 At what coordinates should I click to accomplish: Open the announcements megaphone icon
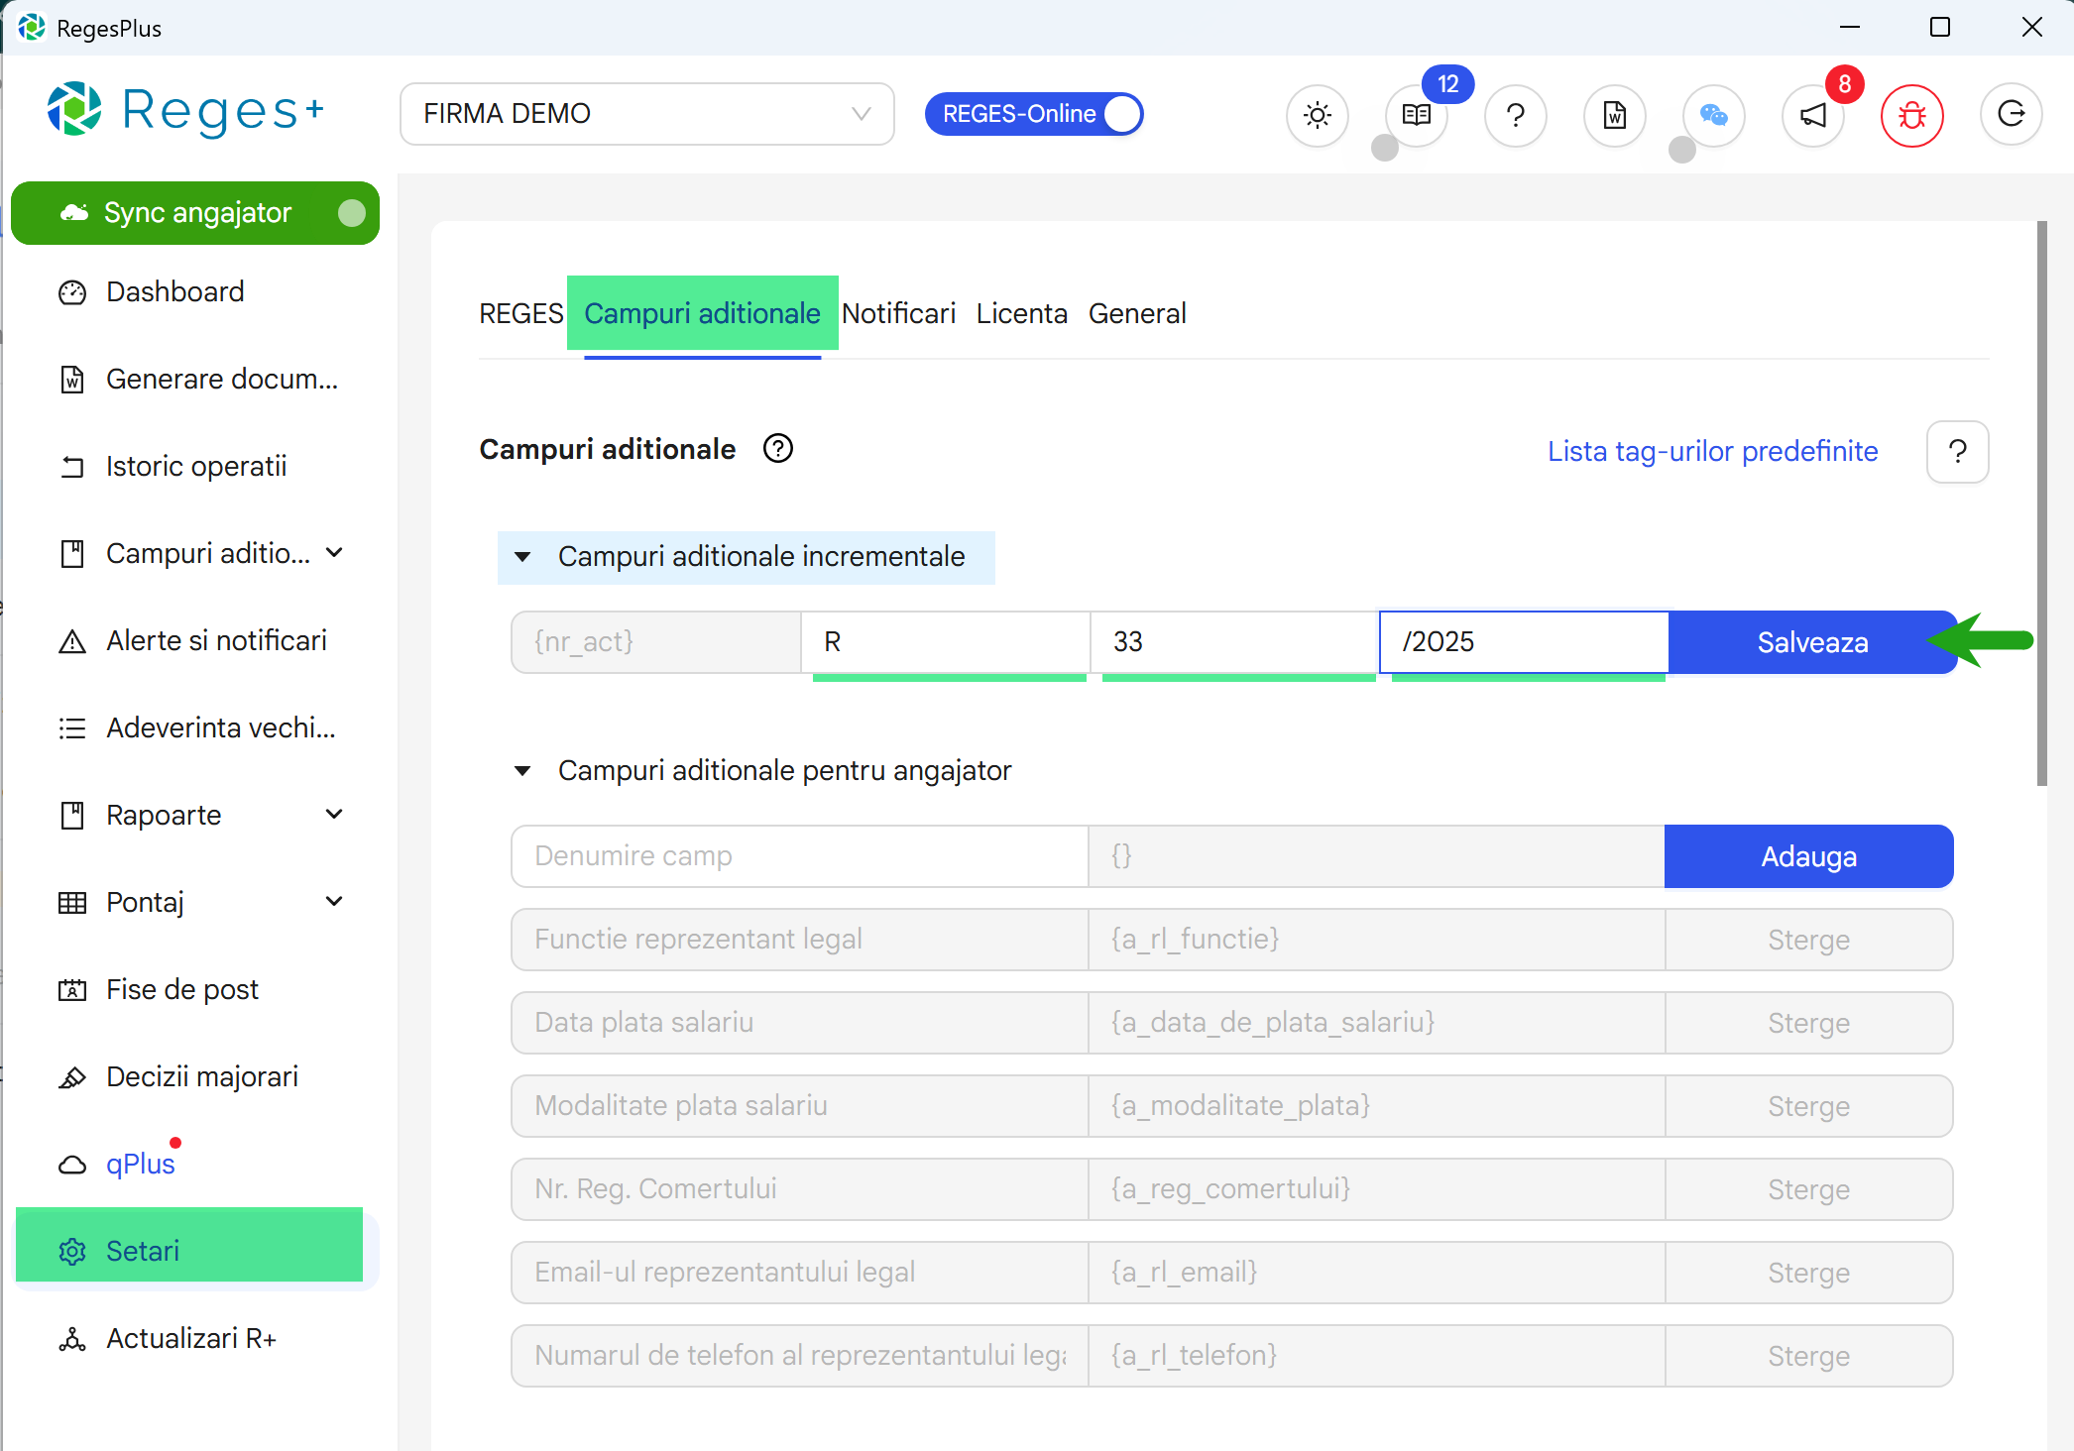[1812, 115]
